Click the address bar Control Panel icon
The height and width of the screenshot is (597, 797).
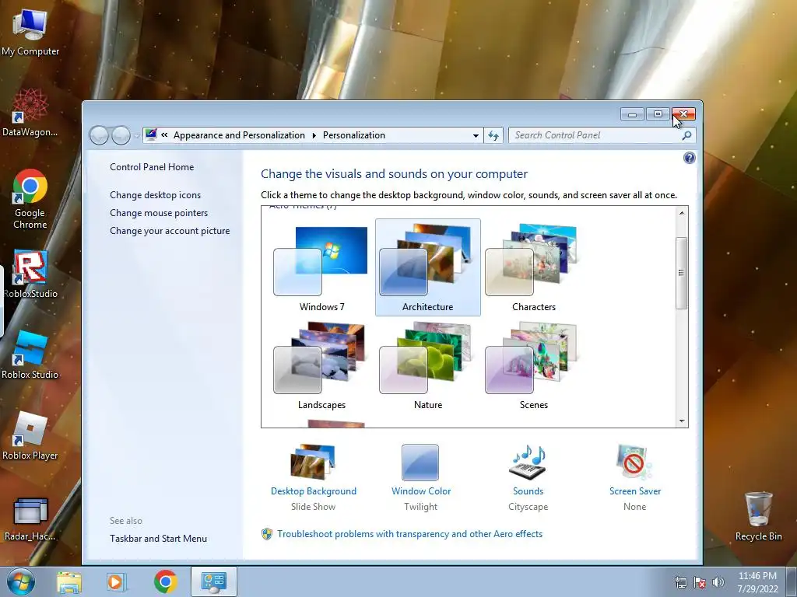point(151,134)
